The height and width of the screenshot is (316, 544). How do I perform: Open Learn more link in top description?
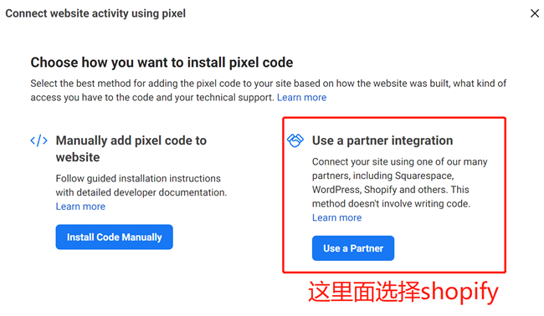pyautogui.click(x=301, y=97)
